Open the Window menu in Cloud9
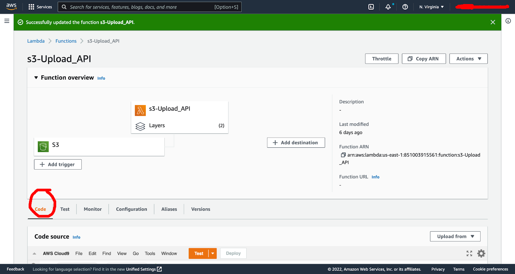 (x=169, y=254)
